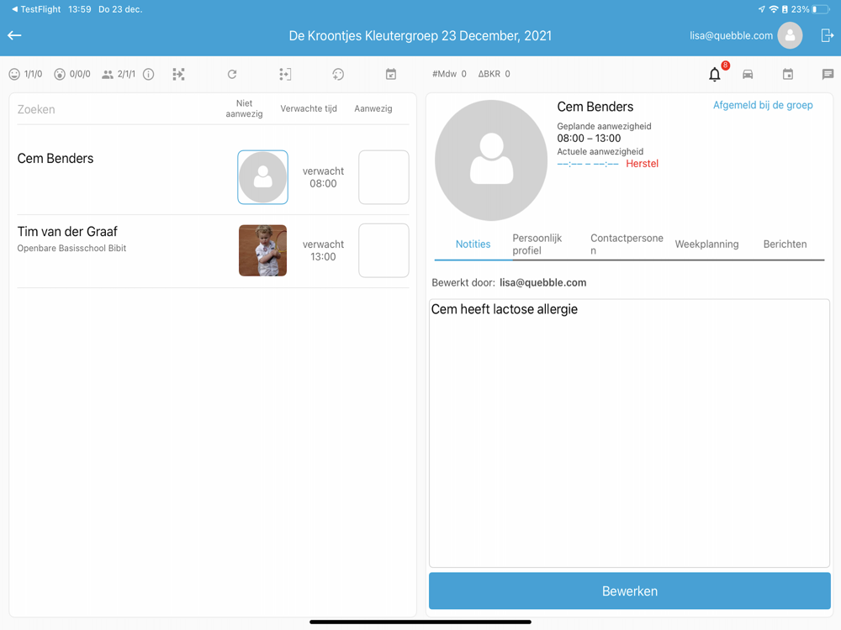The width and height of the screenshot is (841, 630).
Task: Open the info circle icon
Action: point(149,74)
